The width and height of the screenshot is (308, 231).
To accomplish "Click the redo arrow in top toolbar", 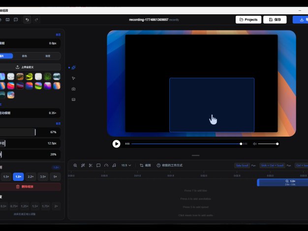I will coord(36,20).
